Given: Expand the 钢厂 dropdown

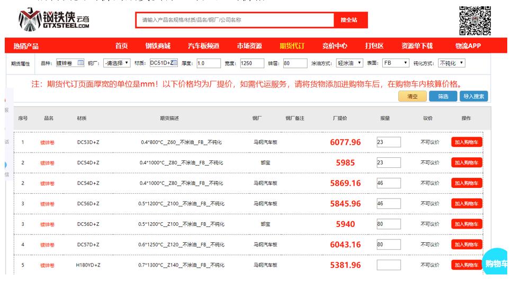Looking at the screenshot, I should (x=116, y=63).
